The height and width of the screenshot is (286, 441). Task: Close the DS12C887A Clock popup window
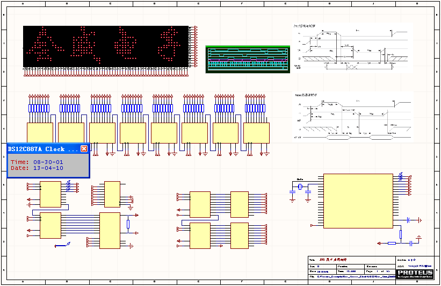click(x=84, y=149)
